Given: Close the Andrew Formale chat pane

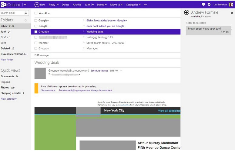Looking at the screenshot, I should tap(232, 13).
